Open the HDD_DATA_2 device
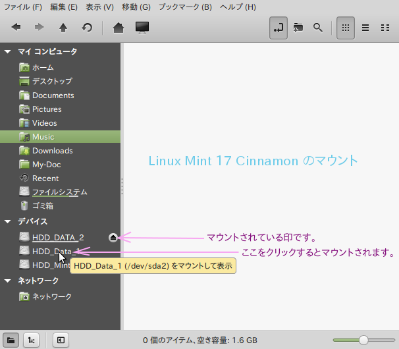The height and width of the screenshot is (349, 399). pyautogui.click(x=58, y=238)
